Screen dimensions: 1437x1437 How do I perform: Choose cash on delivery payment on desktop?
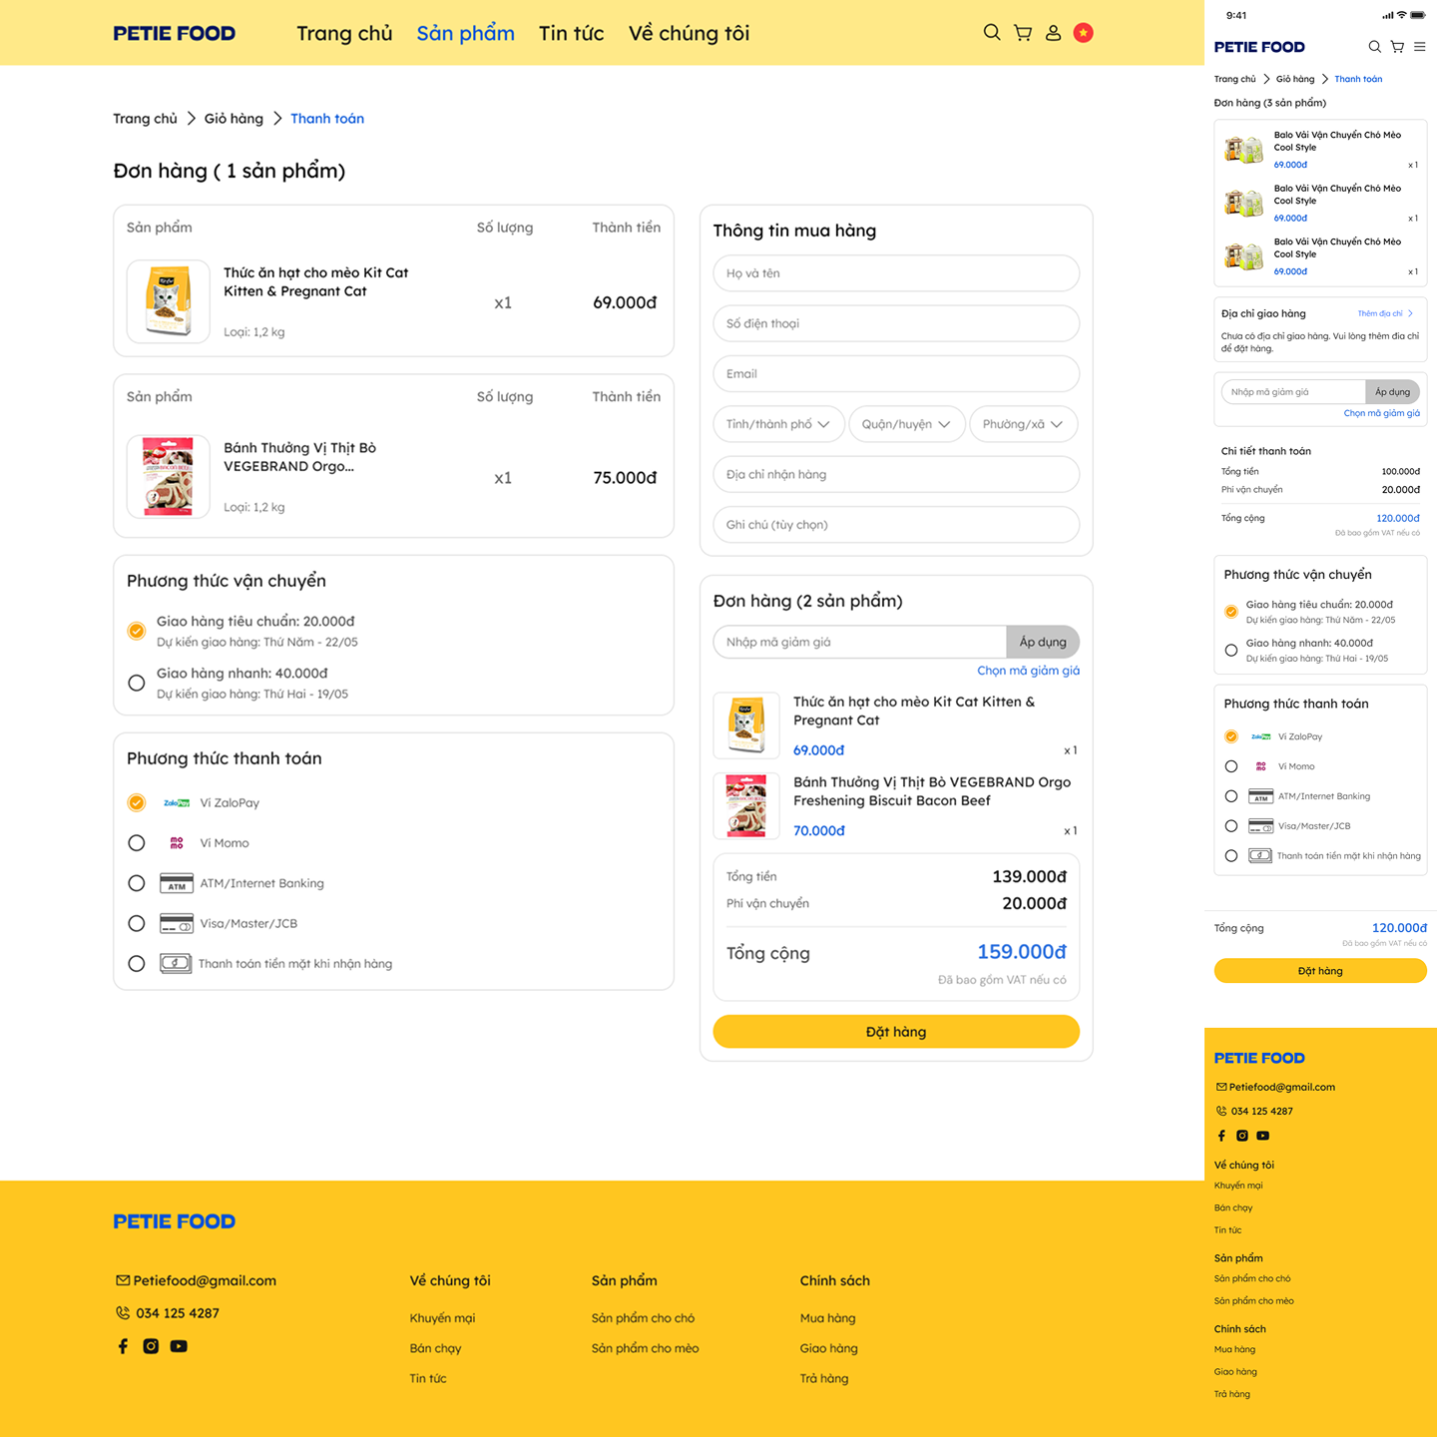tap(137, 964)
